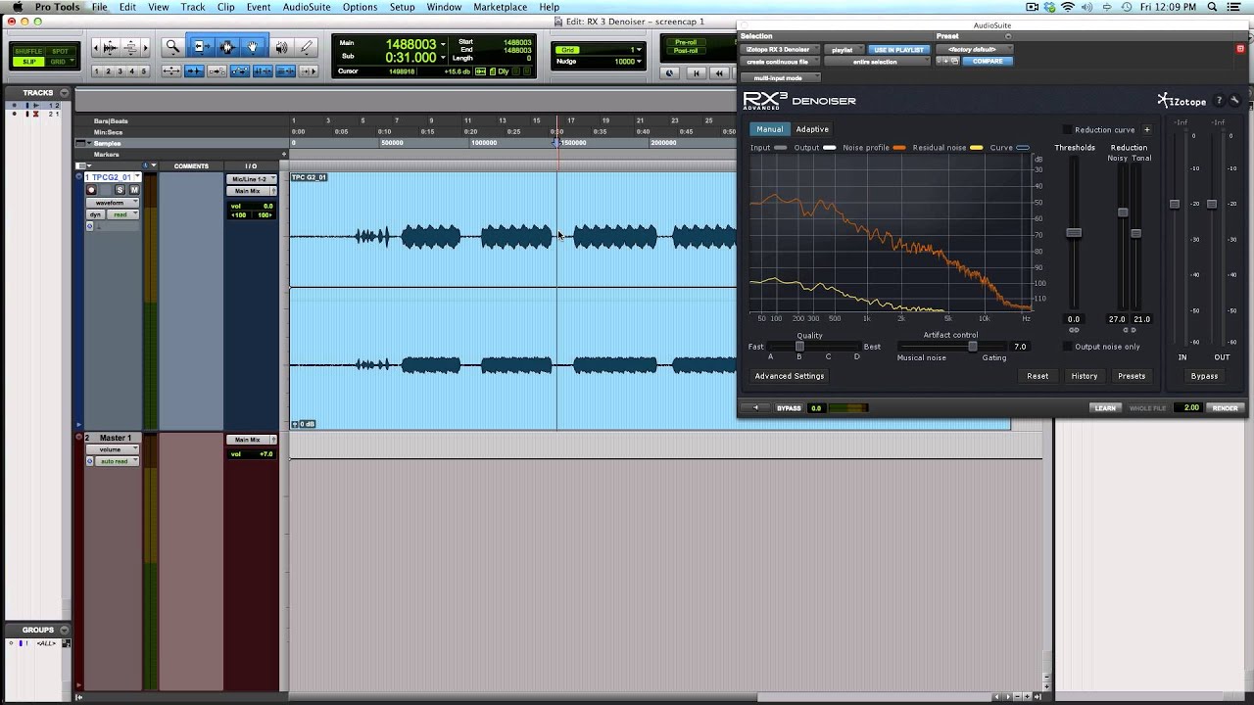1254x705 pixels.
Task: Click the Quality slider handle
Action: 799,347
